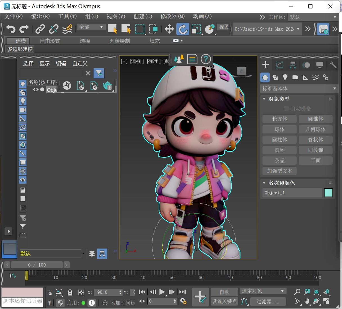
Task: Toggle the Auto key button
Action: pos(224,292)
